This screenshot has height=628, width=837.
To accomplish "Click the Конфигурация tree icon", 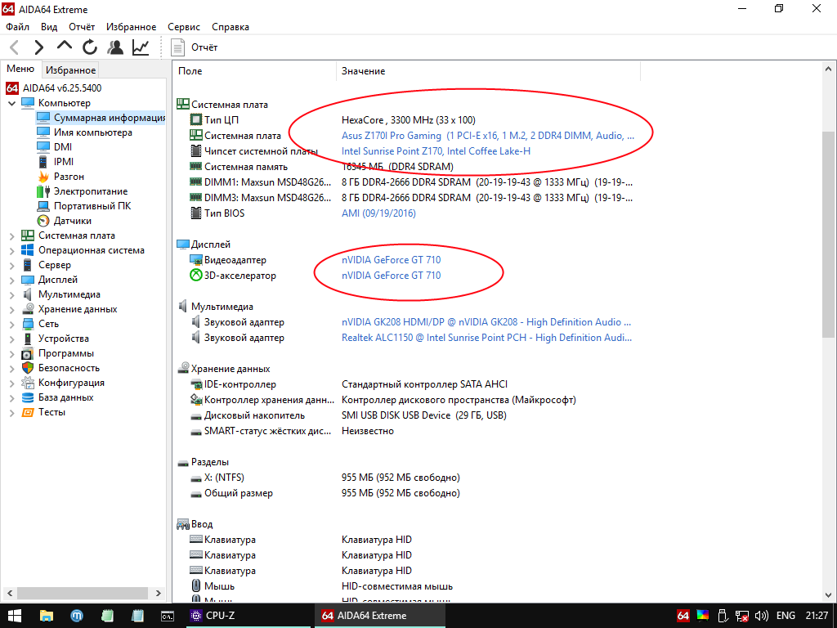I will (x=27, y=383).
